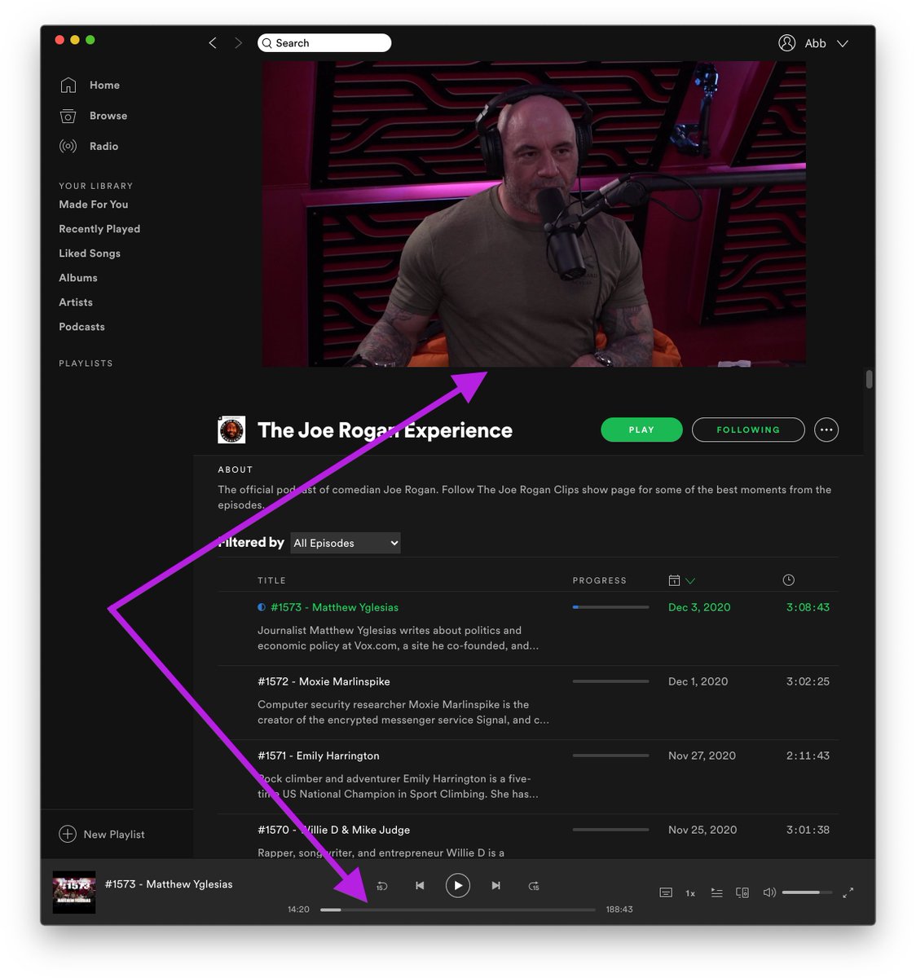
Task: Sort by the clock duration column icon
Action: [788, 579]
